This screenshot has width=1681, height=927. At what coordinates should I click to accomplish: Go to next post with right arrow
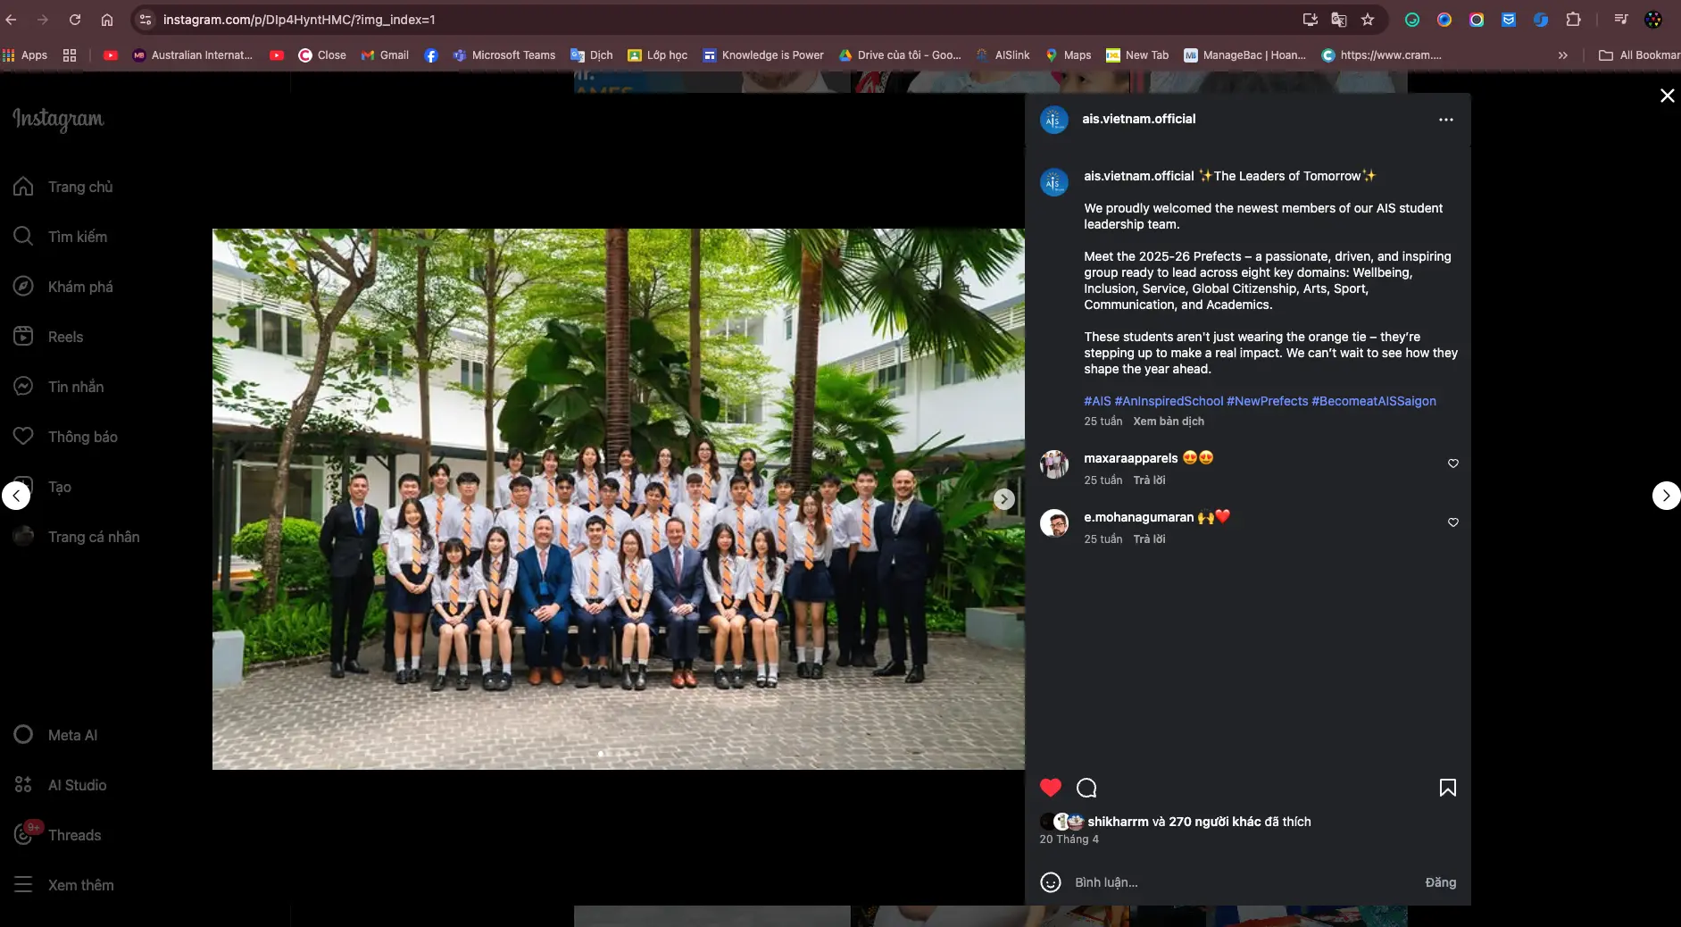coord(1665,496)
